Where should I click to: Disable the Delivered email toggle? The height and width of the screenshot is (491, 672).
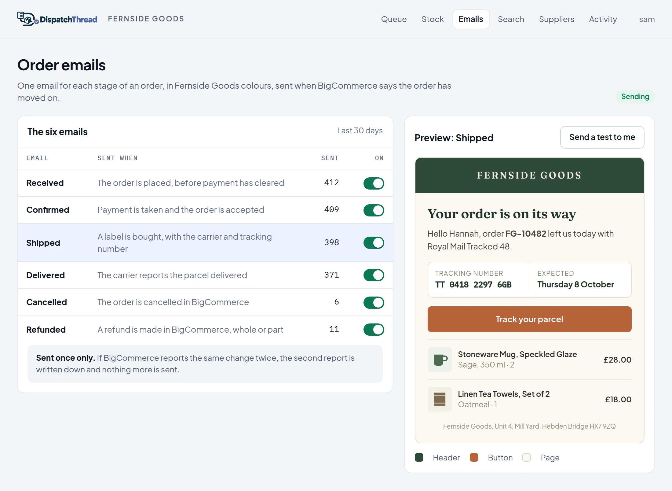pyautogui.click(x=374, y=275)
